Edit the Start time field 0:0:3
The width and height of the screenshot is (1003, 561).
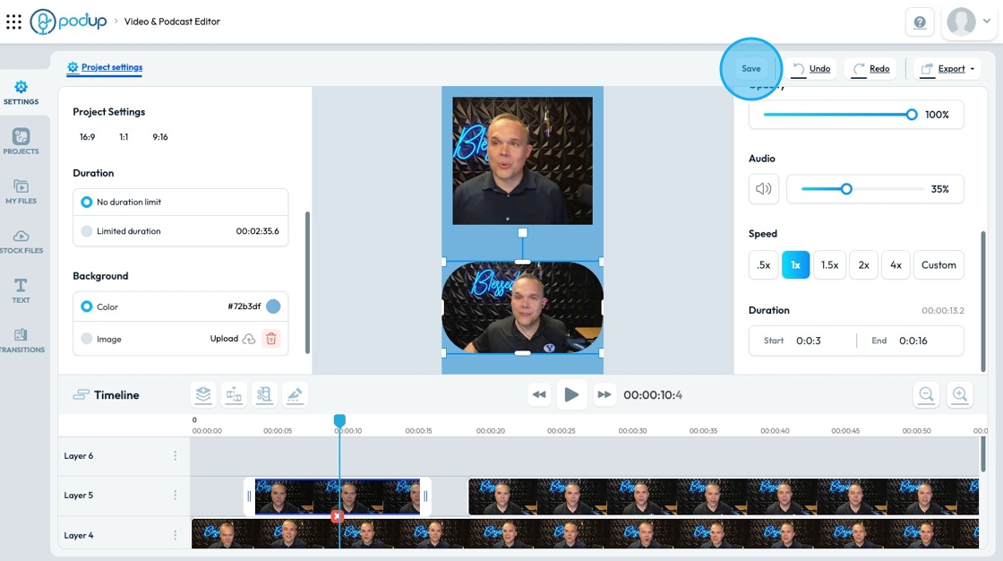(808, 341)
